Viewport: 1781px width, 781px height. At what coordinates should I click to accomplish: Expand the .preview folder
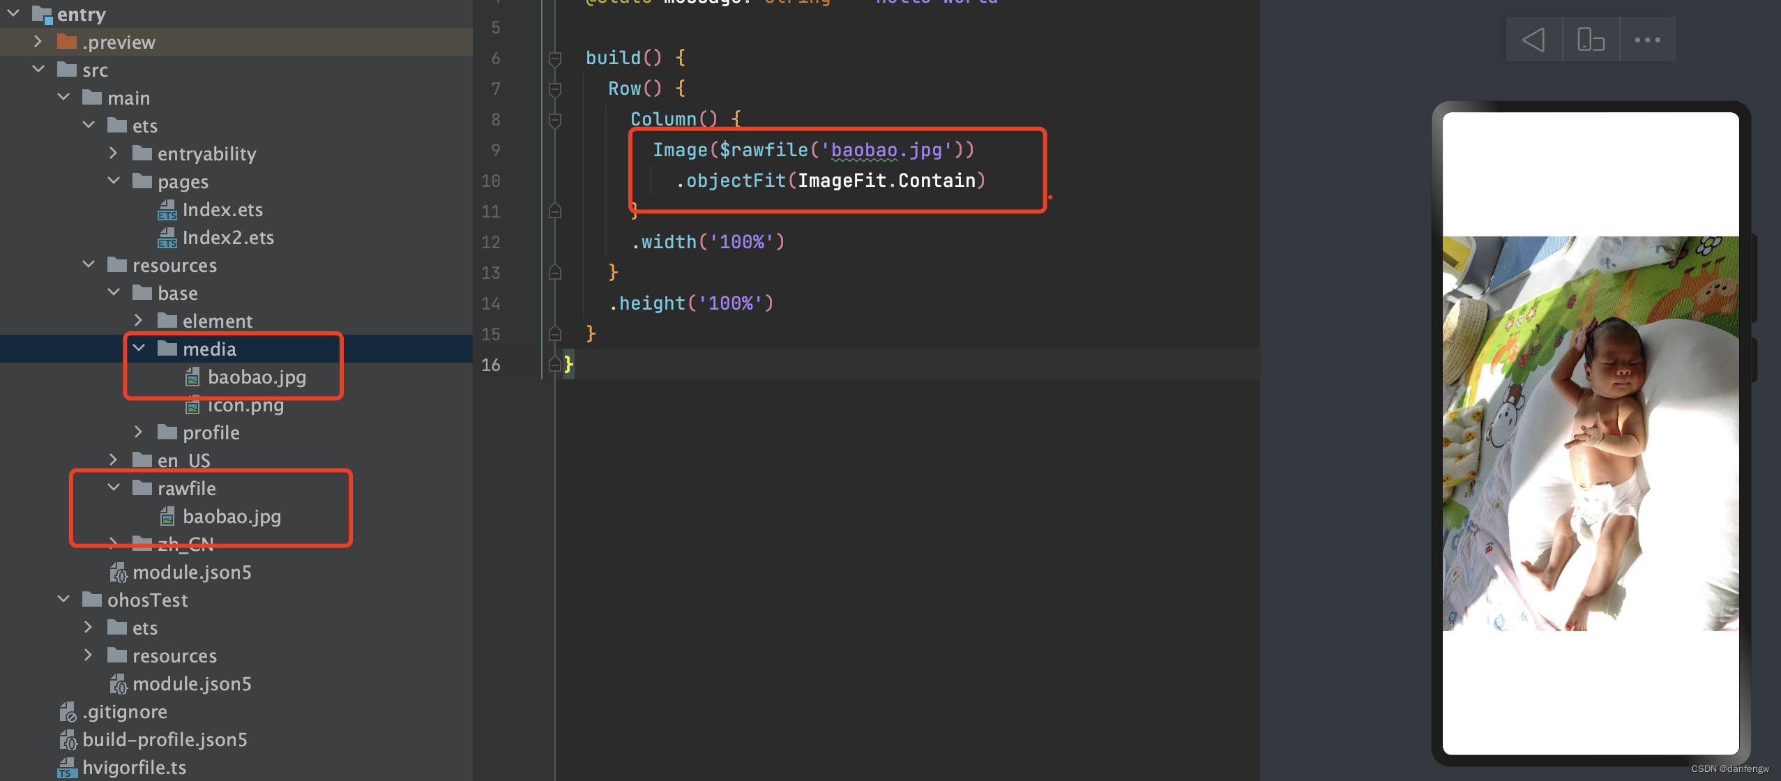[38, 42]
